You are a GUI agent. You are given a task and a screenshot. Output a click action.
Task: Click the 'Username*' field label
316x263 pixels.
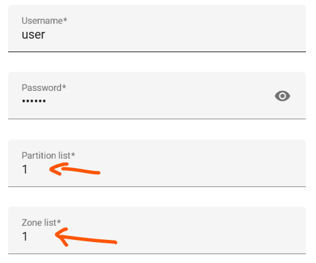45,20
